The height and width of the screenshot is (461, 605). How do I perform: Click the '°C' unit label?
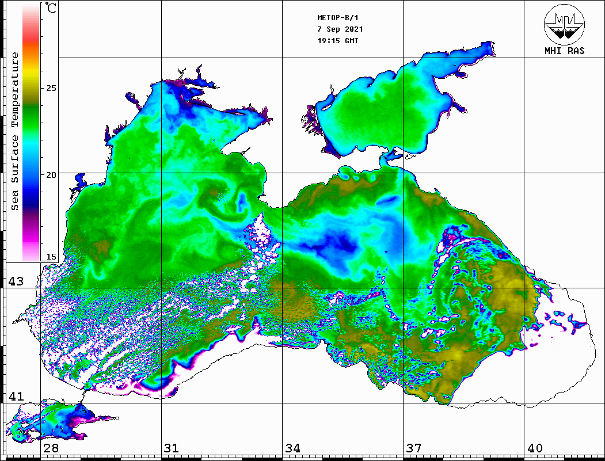click(x=50, y=7)
